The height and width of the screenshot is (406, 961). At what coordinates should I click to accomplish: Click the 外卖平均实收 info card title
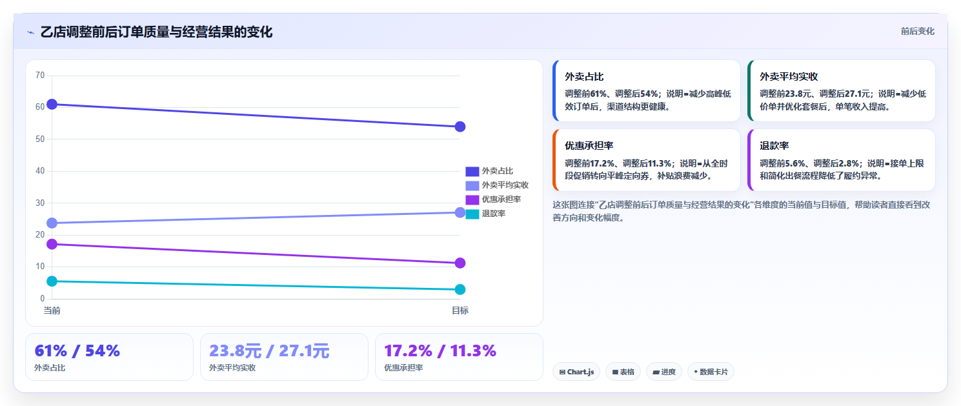(789, 76)
